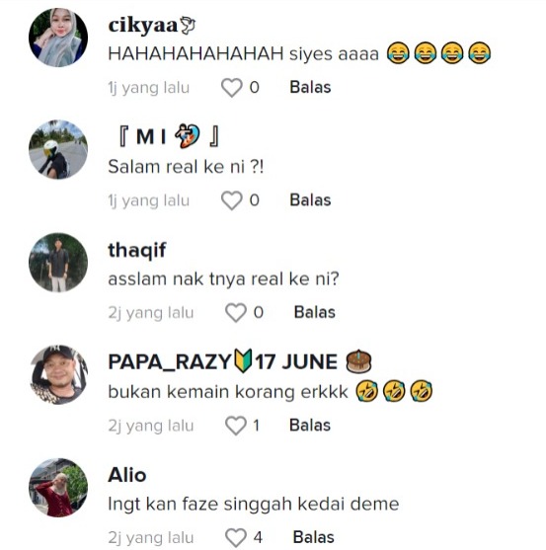546x550 pixels.
Task: Visit the Alio username profile
Action: pyautogui.click(x=127, y=475)
